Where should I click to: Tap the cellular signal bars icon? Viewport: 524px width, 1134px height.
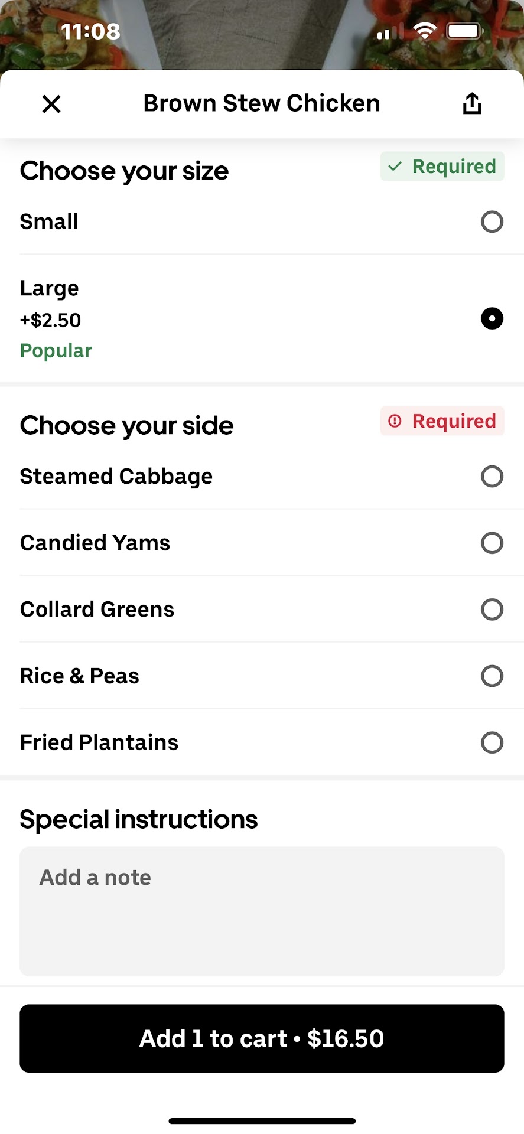(x=389, y=31)
